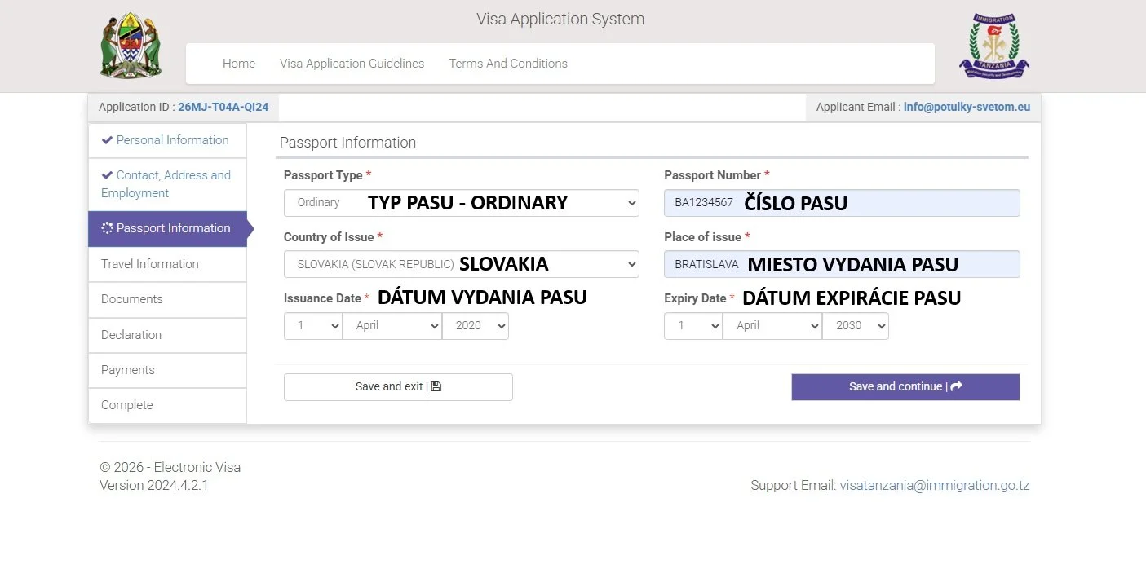Click the Tanzania coat of arms logo
Image resolution: width=1146 pixels, height=573 pixels.
[x=131, y=46]
